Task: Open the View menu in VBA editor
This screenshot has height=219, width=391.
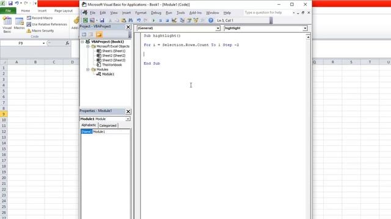Action: pyautogui.click(x=114, y=13)
